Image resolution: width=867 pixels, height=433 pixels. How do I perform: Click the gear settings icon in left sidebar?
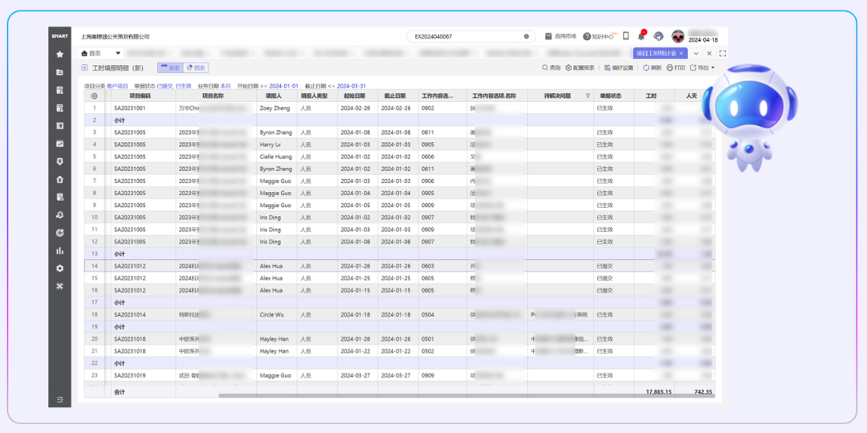click(x=59, y=268)
